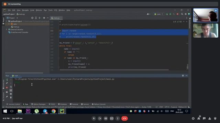Open the main run configuration dropdown
The width and height of the screenshot is (220, 123).
tap(158, 14)
